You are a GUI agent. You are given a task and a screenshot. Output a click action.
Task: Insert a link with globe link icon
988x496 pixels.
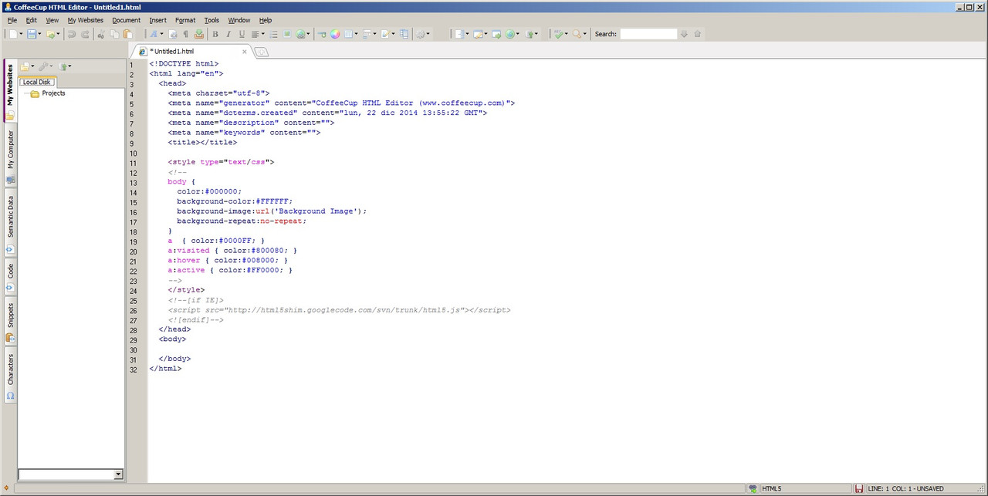pos(301,34)
